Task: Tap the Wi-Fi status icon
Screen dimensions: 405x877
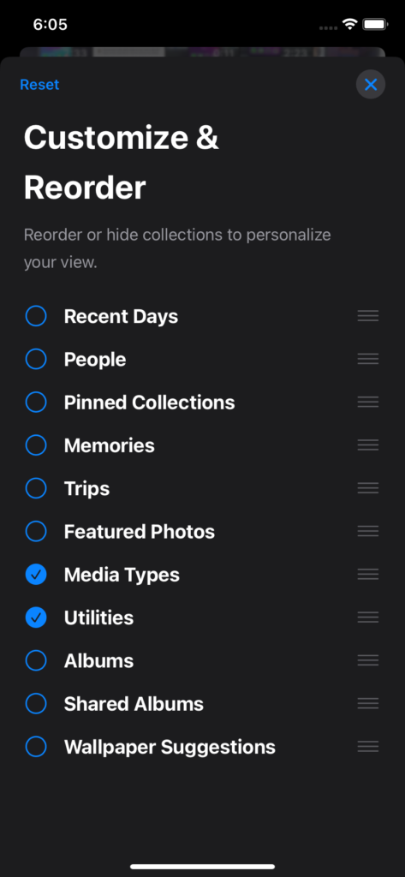Action: tap(350, 24)
